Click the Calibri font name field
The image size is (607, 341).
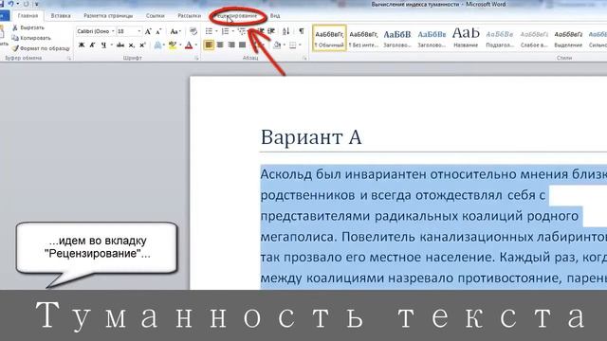pos(93,31)
